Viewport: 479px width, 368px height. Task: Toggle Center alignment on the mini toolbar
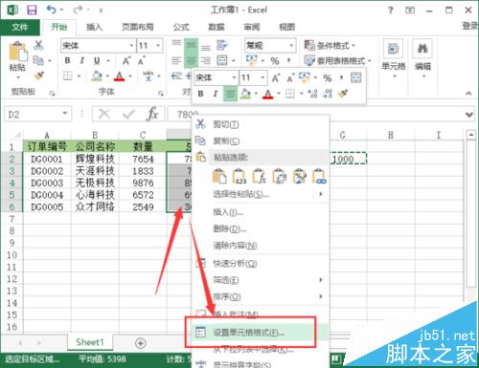(x=230, y=94)
